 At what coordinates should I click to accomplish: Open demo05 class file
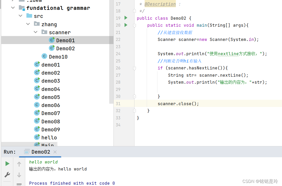click(x=51, y=97)
